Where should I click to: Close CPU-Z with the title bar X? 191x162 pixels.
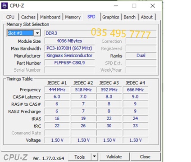(x=153, y=6)
